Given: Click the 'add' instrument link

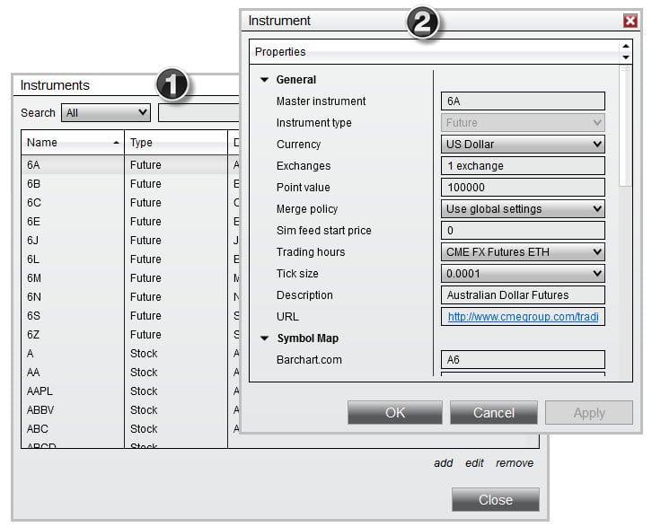Looking at the screenshot, I should pos(443,463).
